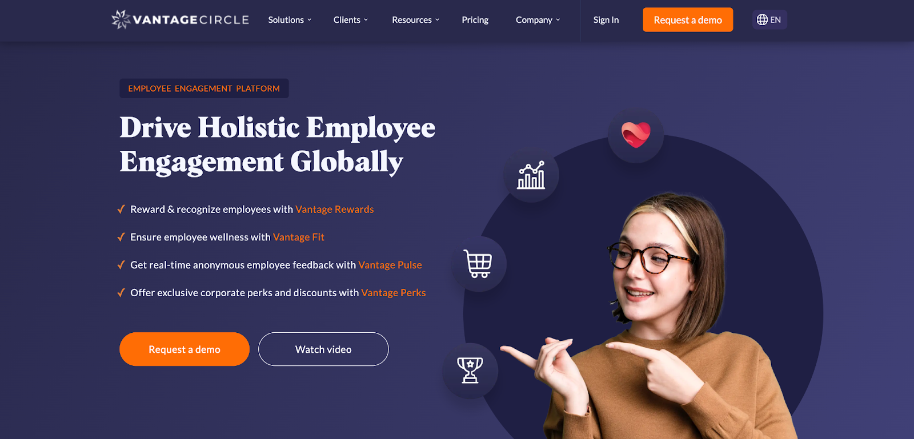Image resolution: width=914 pixels, height=439 pixels.
Task: Open the Resources dropdown menu
Action: [x=416, y=20]
